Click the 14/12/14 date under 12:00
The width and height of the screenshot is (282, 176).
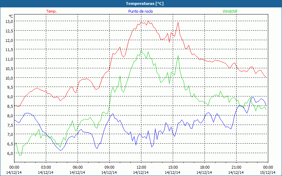[141, 172]
